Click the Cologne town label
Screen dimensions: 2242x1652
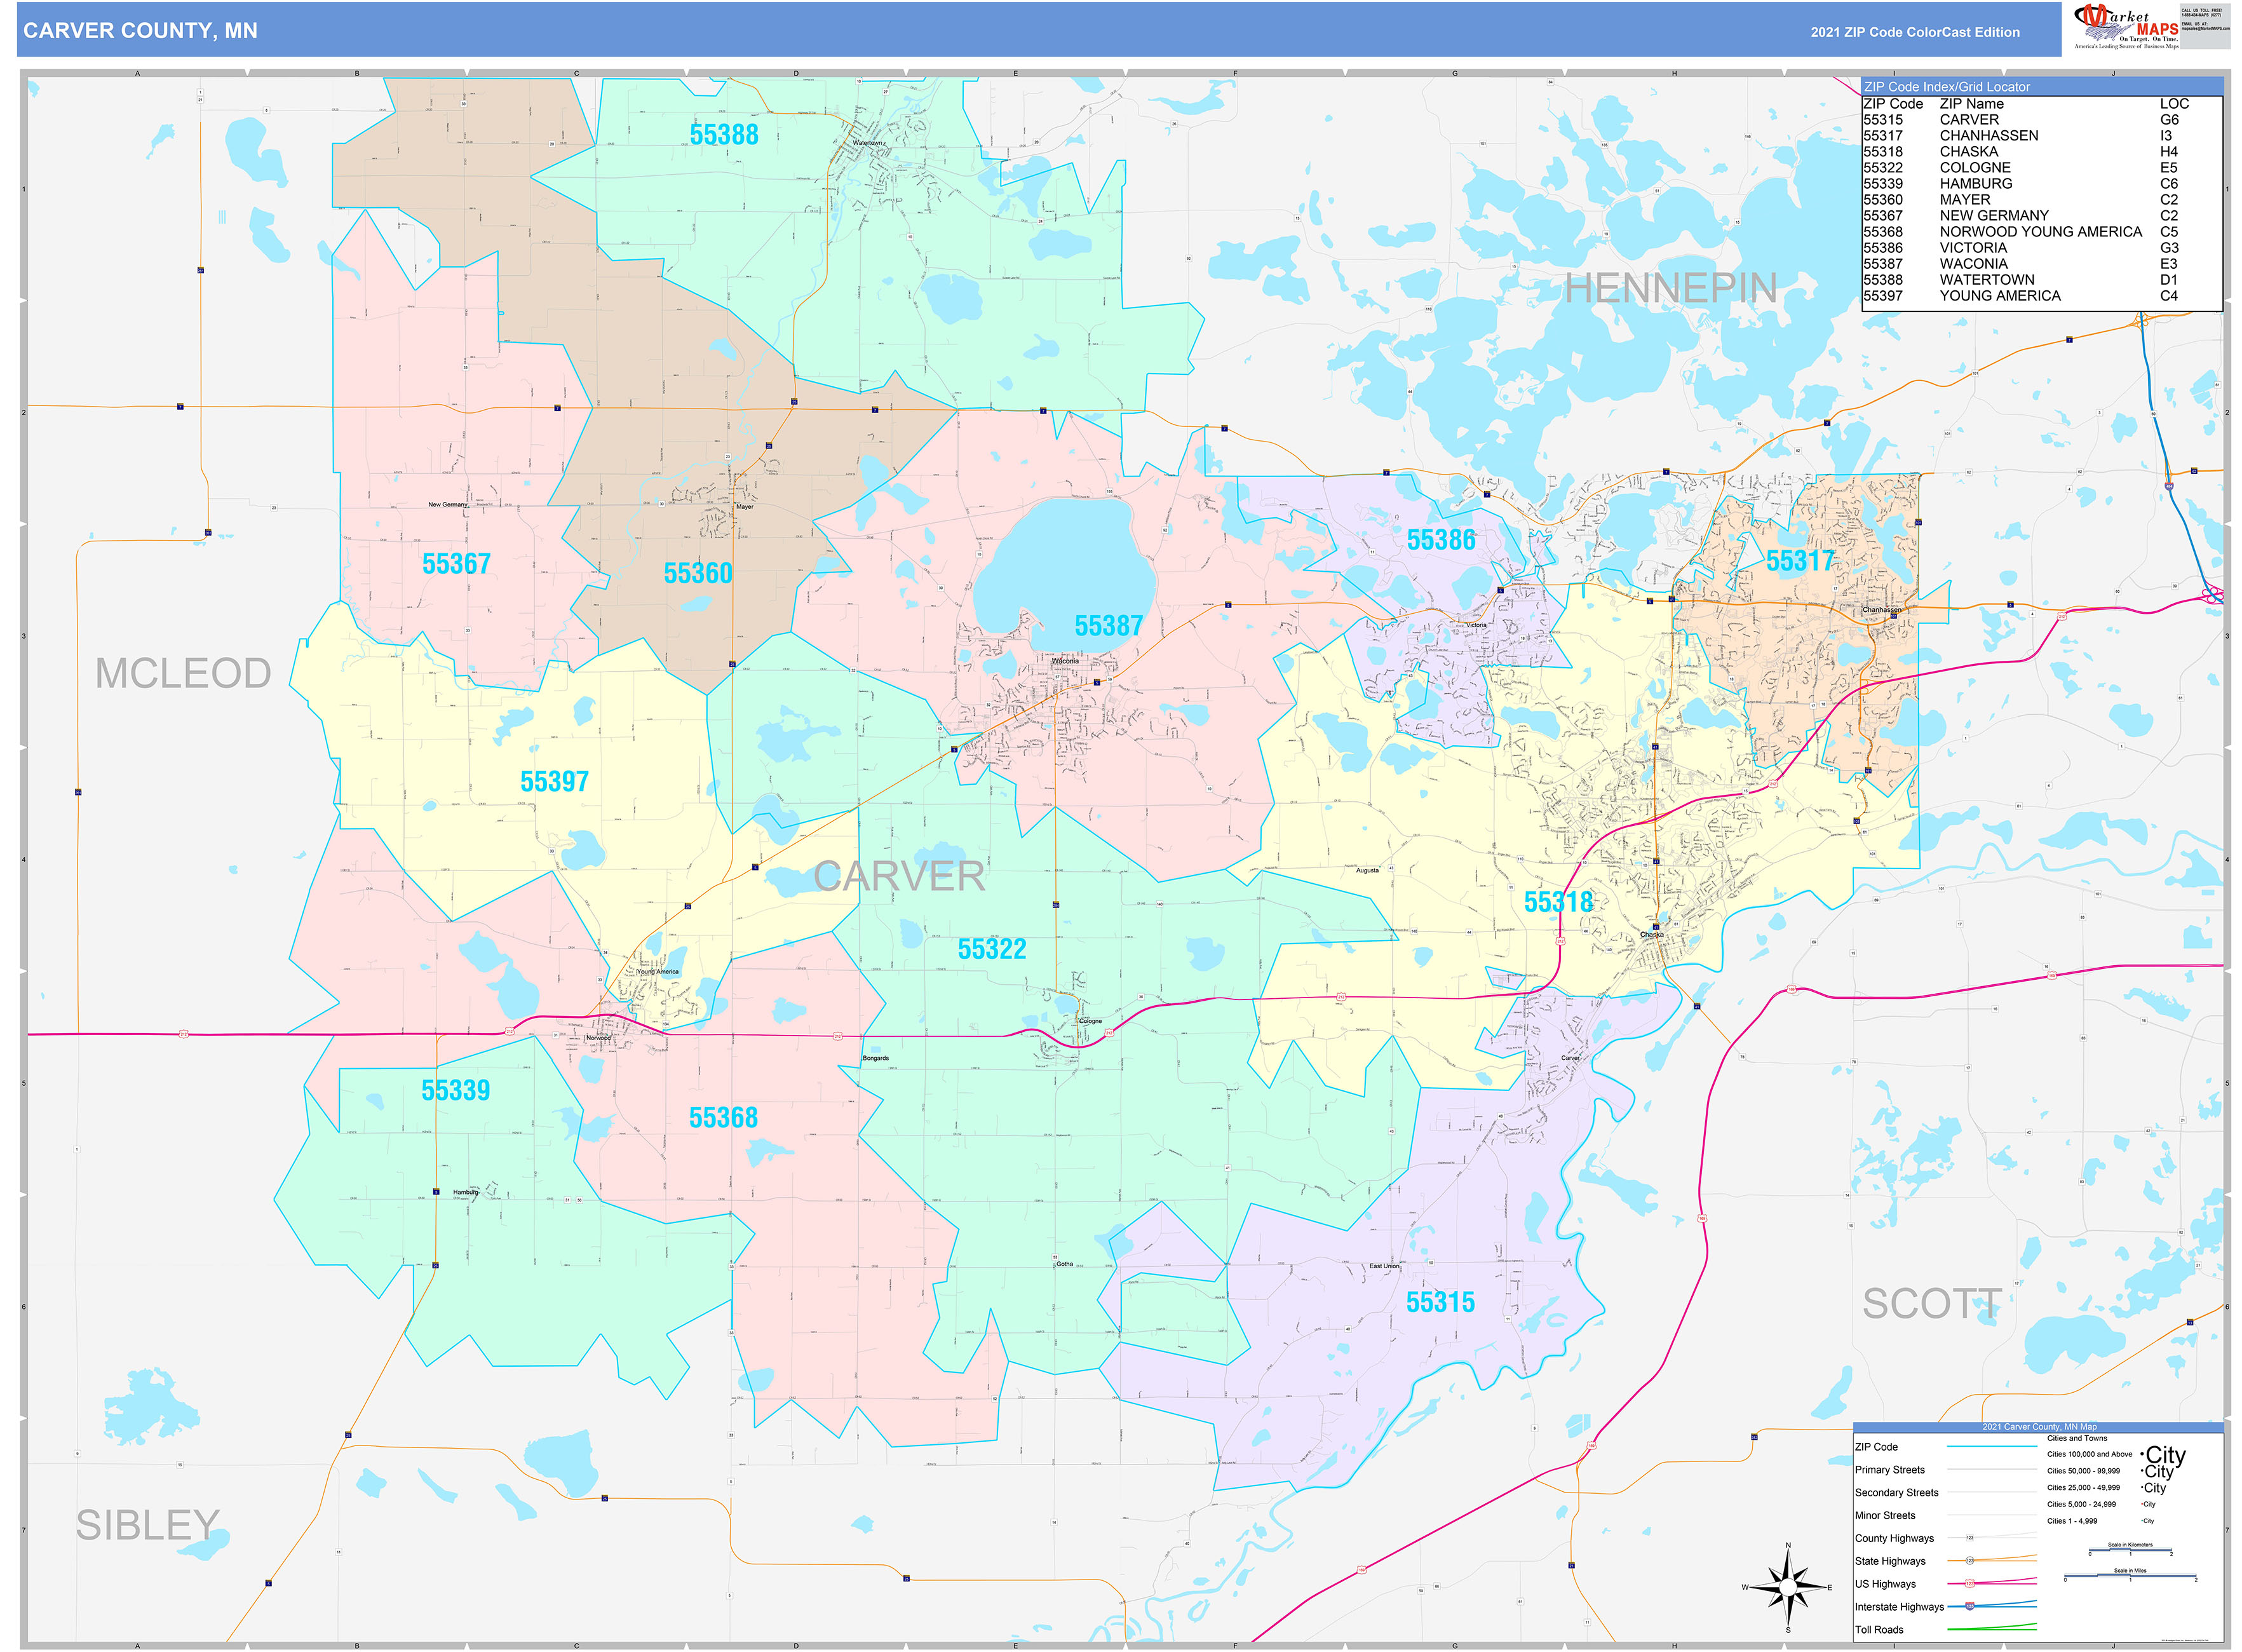pos(1090,1021)
